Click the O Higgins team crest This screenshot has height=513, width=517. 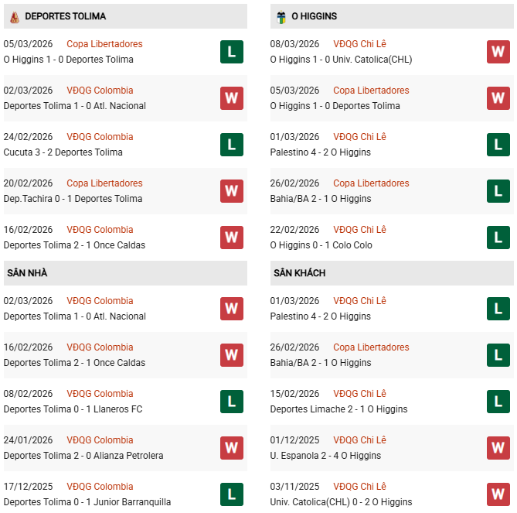(x=281, y=16)
